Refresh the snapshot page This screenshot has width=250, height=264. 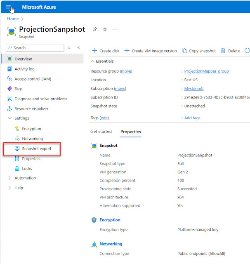[247, 50]
